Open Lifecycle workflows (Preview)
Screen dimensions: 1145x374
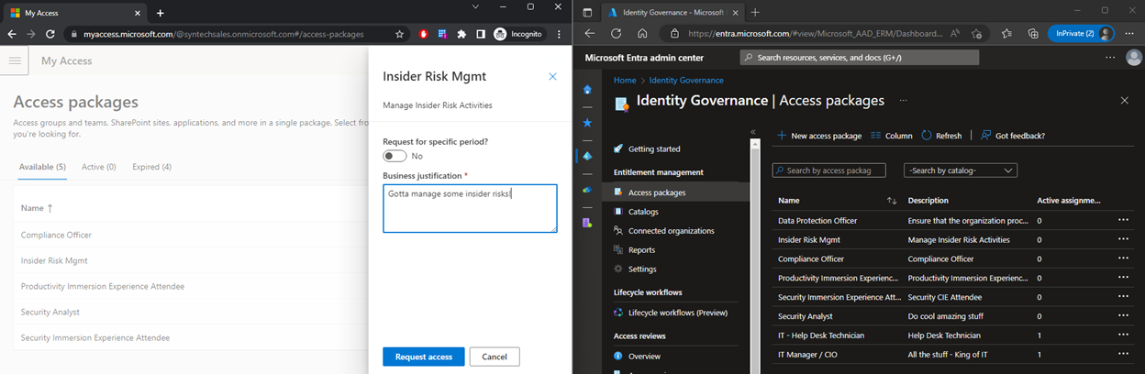676,313
